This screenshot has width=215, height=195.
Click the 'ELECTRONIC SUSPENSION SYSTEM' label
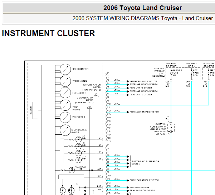tap(145, 163)
